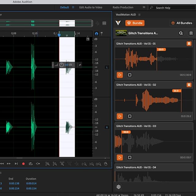Click the blue playhead marker
Screen dimensions: 196x196
point(59,35)
